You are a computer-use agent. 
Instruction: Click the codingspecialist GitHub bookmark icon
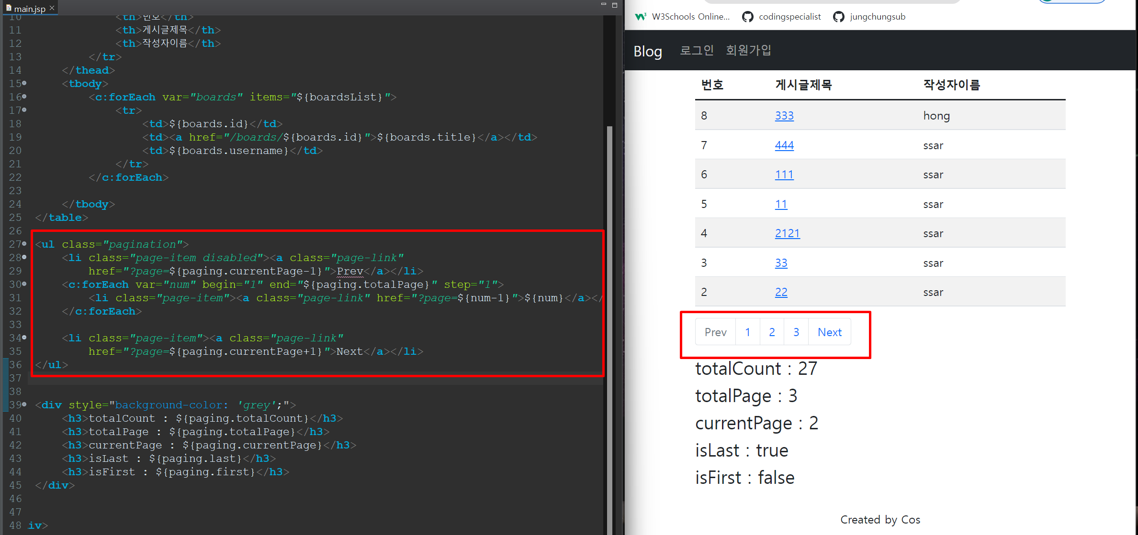pos(747,17)
